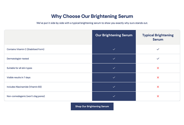Click the Shop Our Brightening Serum button
This screenshot has height=125, width=184.
click(x=92, y=106)
